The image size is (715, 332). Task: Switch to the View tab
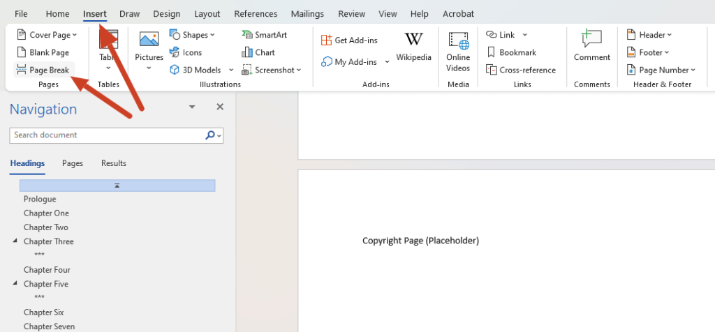388,14
